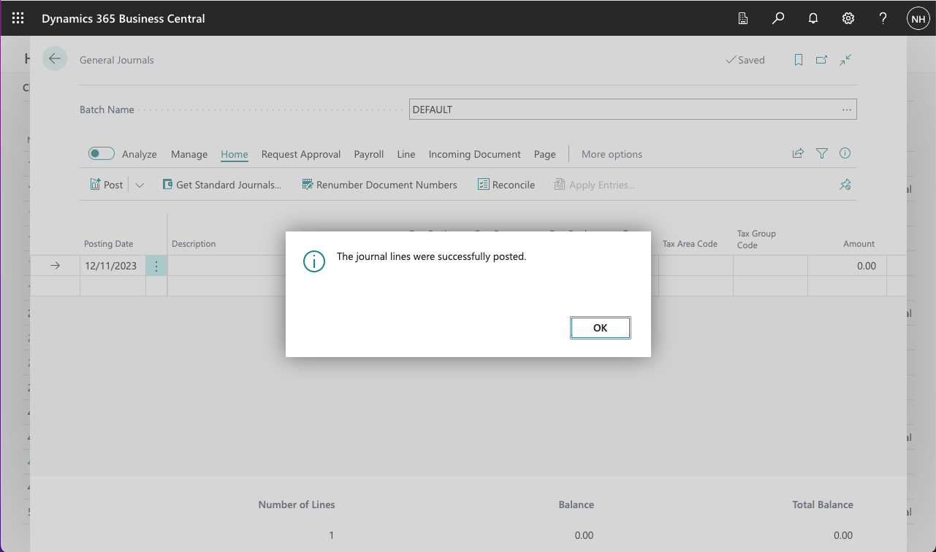Click the Posting Date cell 12/11/2023
This screenshot has width=936, height=552.
113,266
